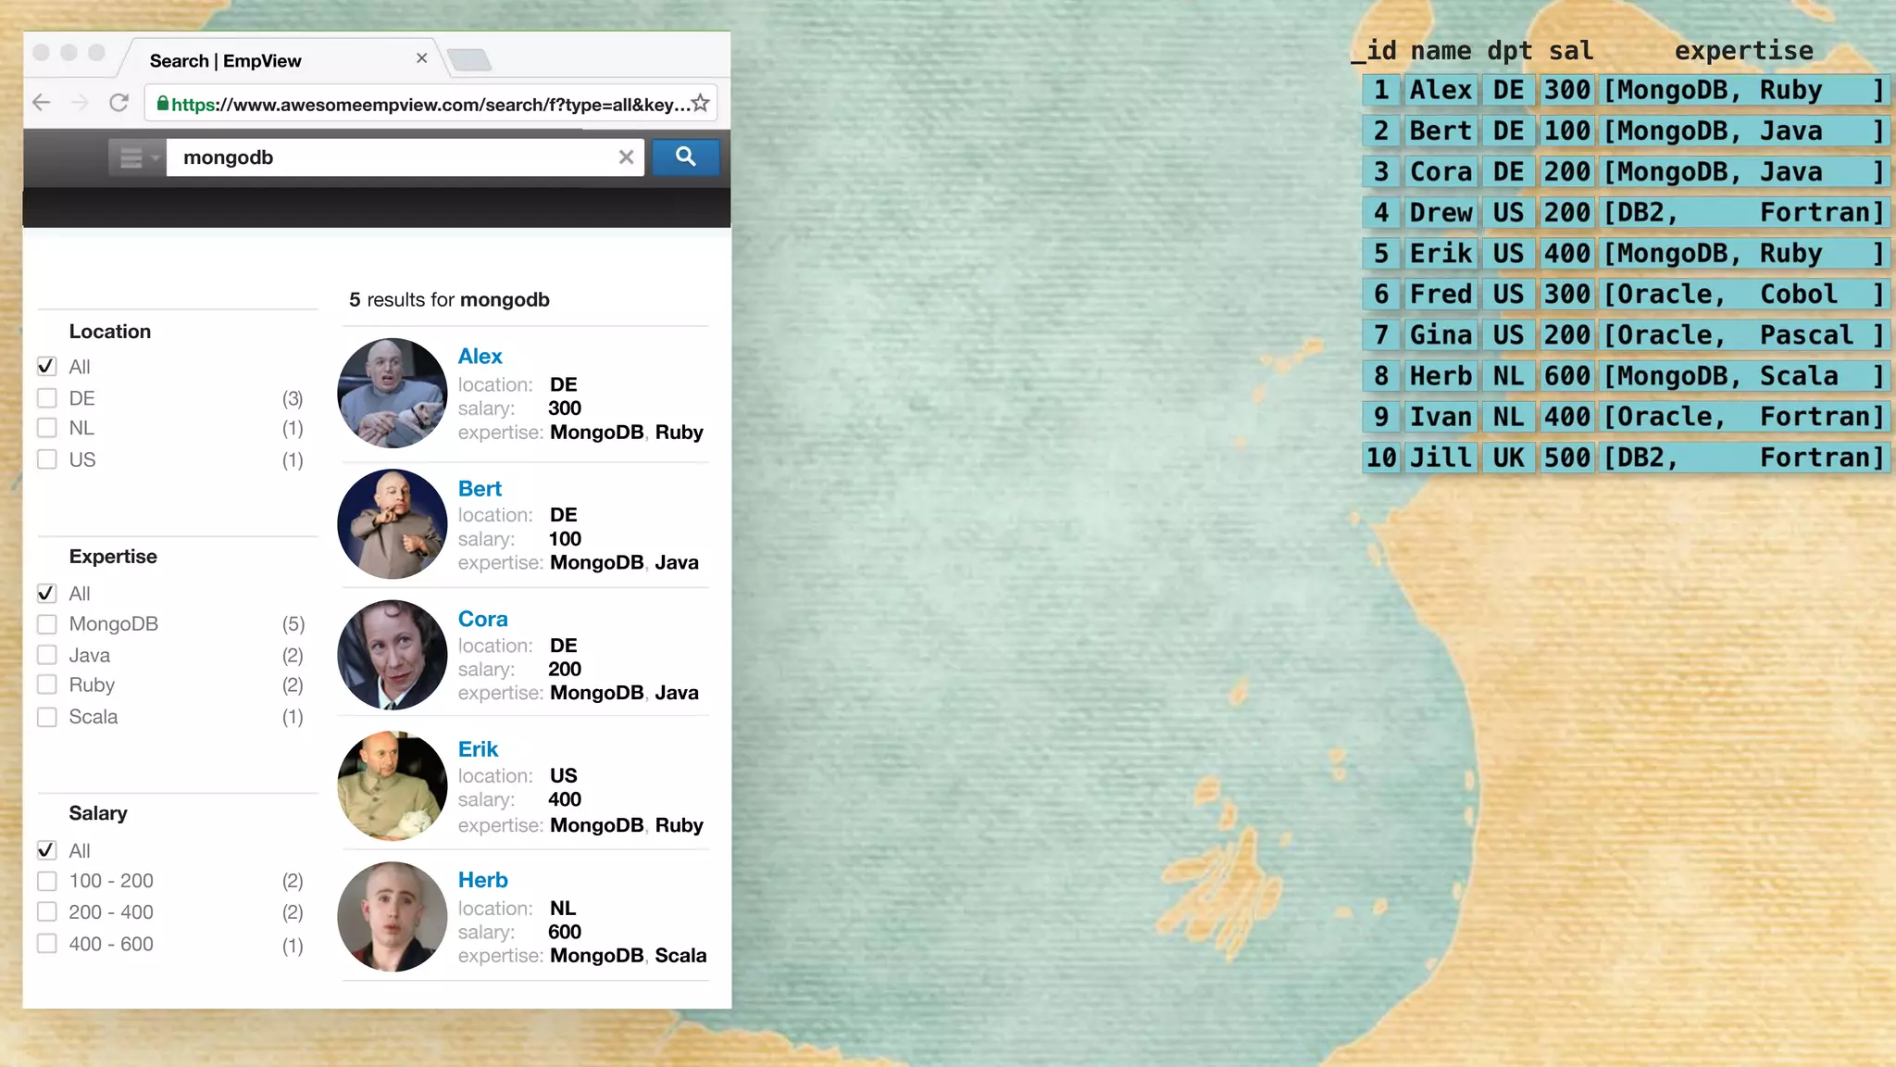The height and width of the screenshot is (1067, 1896).
Task: Tick the 400 - 600 salary range
Action: click(47, 944)
